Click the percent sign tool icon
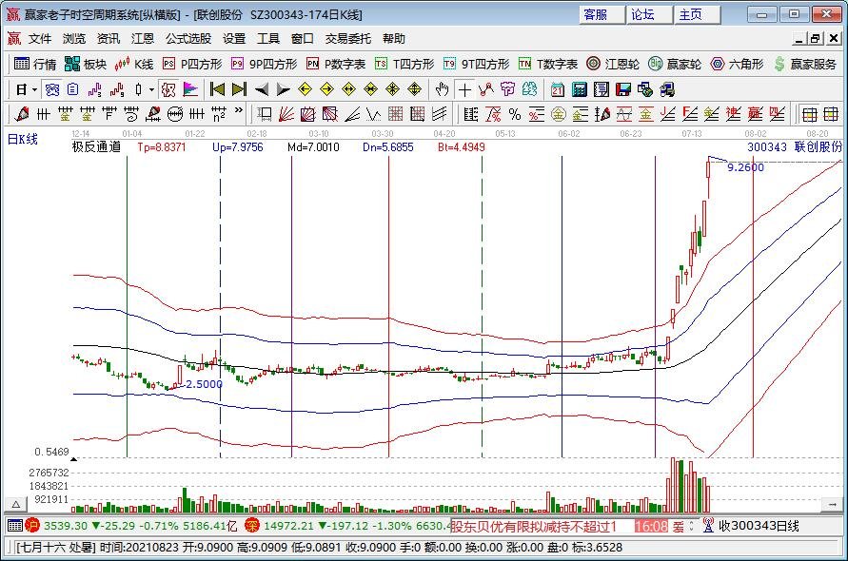The width and height of the screenshot is (848, 561). click(514, 114)
